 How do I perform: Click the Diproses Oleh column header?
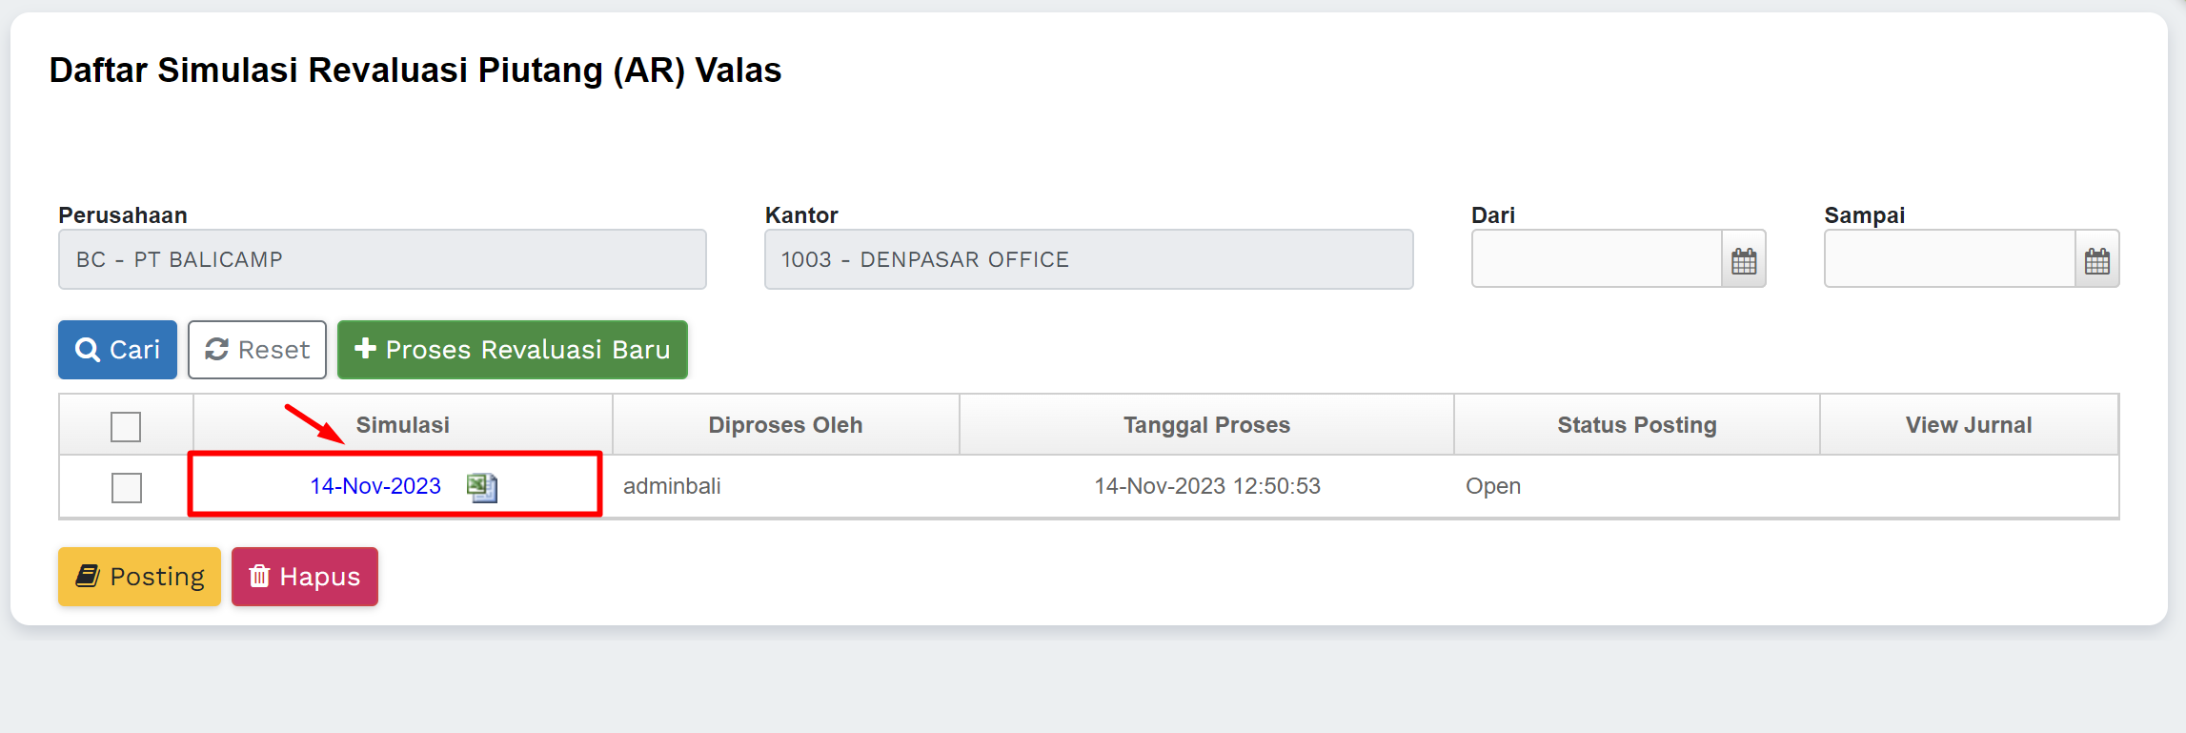pyautogui.click(x=785, y=425)
